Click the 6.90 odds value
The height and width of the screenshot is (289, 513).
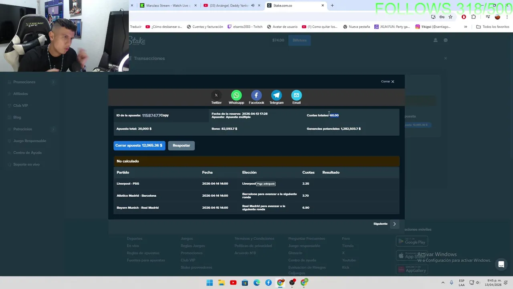pos(306,208)
